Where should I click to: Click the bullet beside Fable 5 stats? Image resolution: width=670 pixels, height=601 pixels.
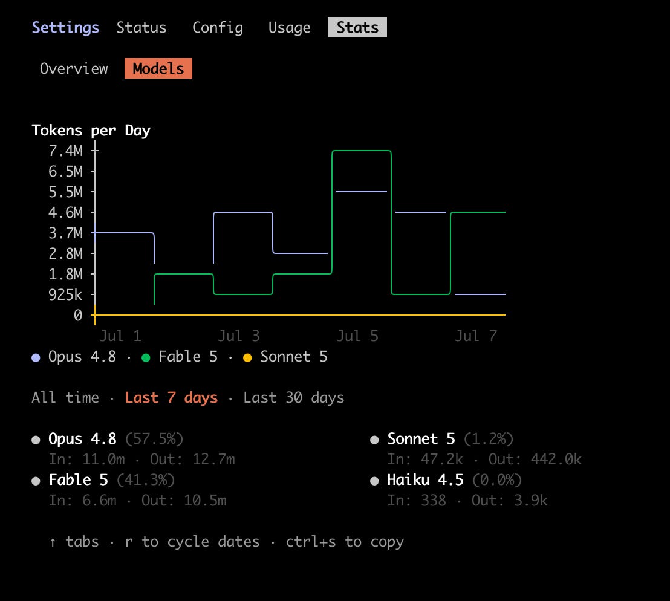pyautogui.click(x=36, y=481)
